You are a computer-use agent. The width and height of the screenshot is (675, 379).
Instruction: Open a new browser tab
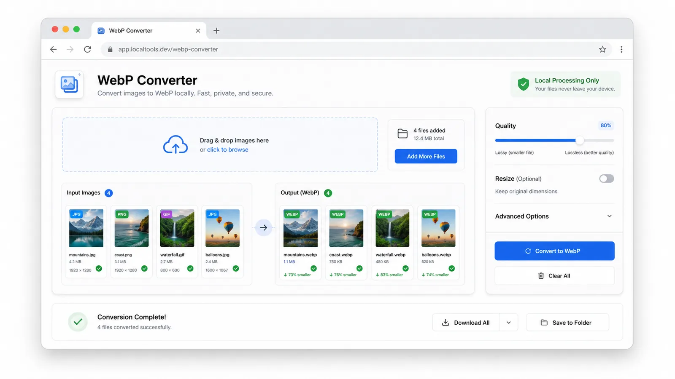(x=216, y=30)
